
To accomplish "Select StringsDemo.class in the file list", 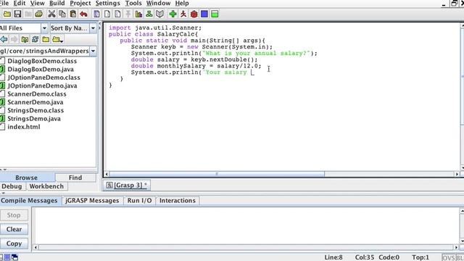I will [x=36, y=110].
